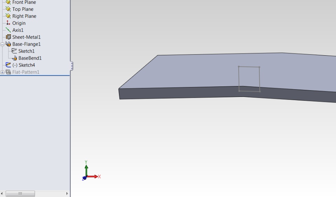
Task: Select the Sketch1 icon
Action: 14,51
